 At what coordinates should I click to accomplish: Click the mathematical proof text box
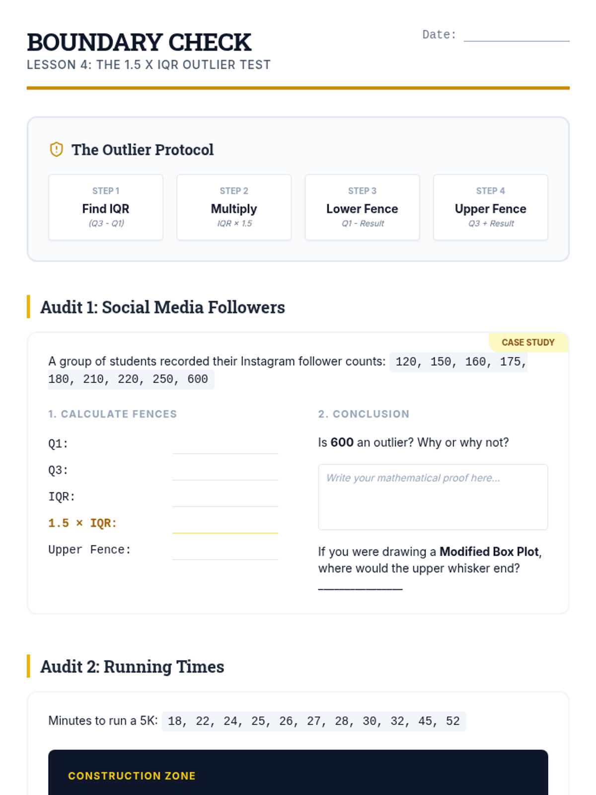433,497
